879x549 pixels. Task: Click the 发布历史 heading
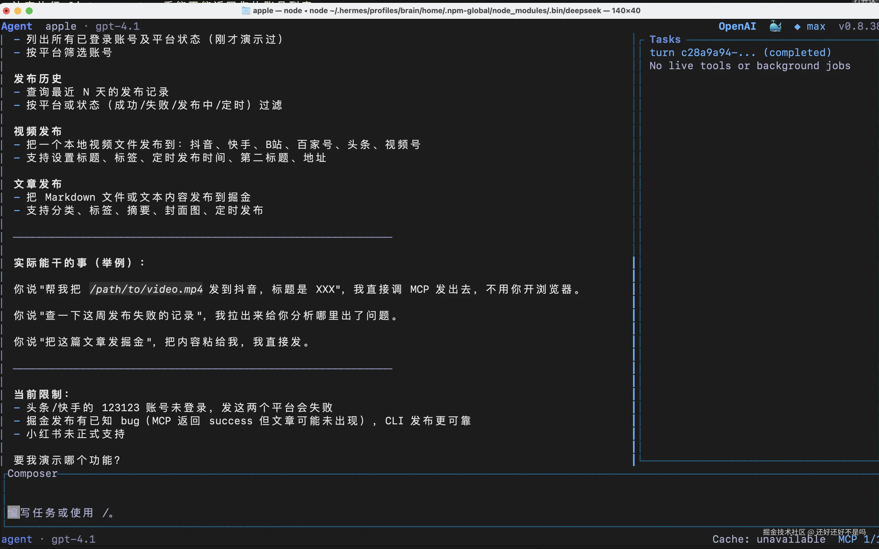tap(38, 79)
